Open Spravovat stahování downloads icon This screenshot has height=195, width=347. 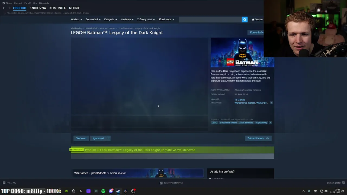point(161,183)
